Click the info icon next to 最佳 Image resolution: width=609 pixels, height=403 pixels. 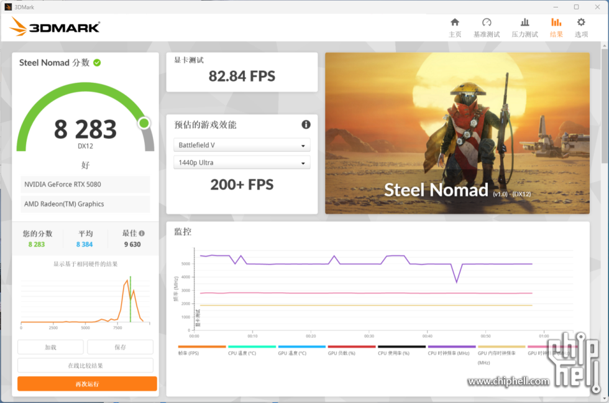[142, 233]
